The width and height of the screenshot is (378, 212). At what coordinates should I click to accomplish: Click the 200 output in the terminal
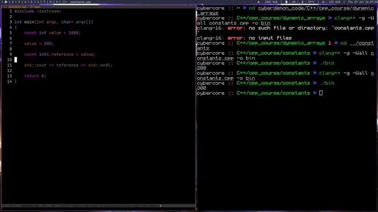pyautogui.click(x=201, y=68)
